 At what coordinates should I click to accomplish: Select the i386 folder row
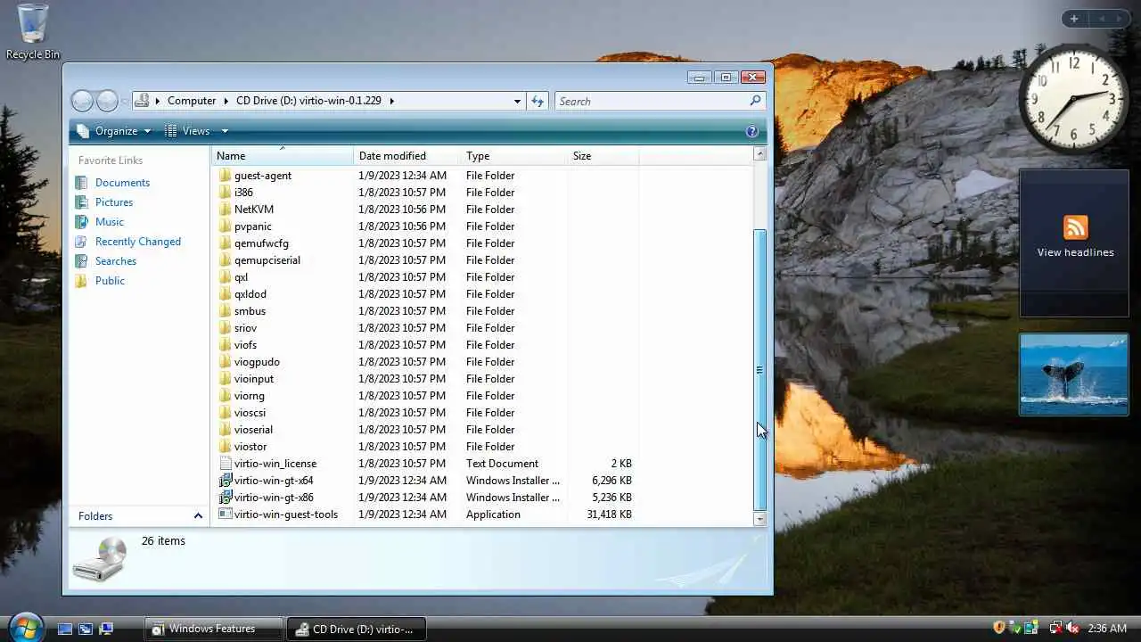click(426, 193)
